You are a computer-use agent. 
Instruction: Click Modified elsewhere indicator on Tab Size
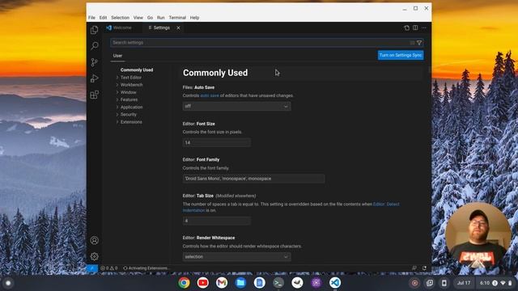coord(236,196)
